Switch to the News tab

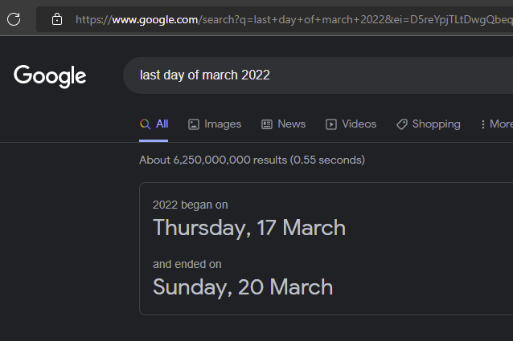(283, 124)
